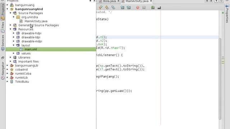Close the Projects panel
The height and width of the screenshot is (129, 230).
tap(95, 1)
